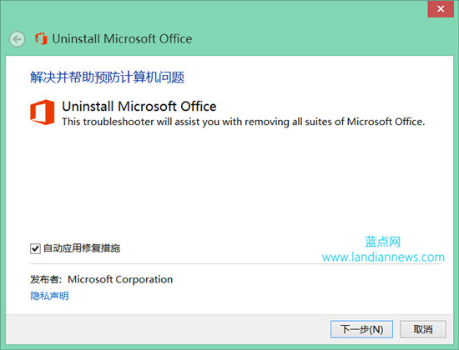This screenshot has width=459, height=350.
Task: Click the 蓝点网 watermark text
Action: coord(382,242)
